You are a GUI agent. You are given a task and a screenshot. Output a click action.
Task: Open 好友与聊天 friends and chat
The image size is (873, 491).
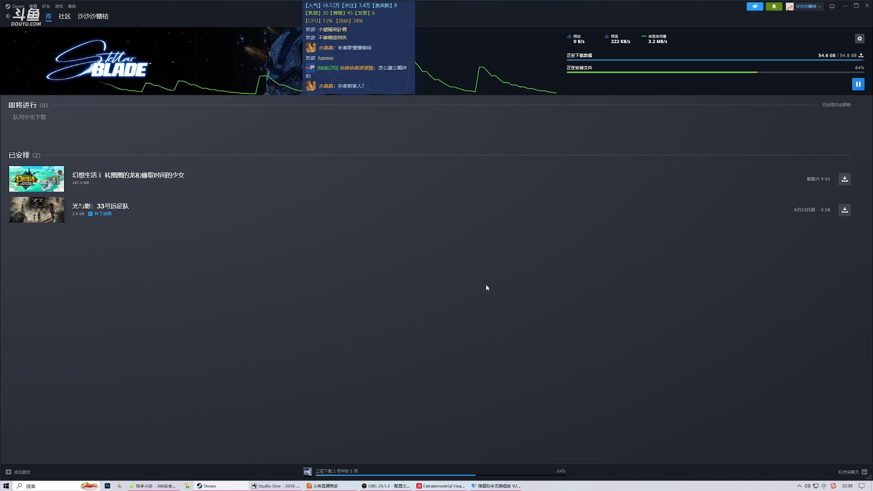[853, 472]
